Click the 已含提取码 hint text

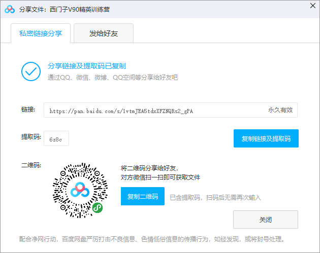(x=215, y=197)
